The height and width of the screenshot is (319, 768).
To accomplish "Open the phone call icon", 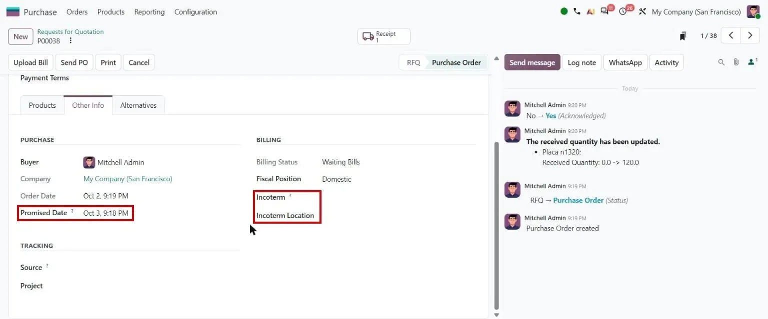I will 577,11.
